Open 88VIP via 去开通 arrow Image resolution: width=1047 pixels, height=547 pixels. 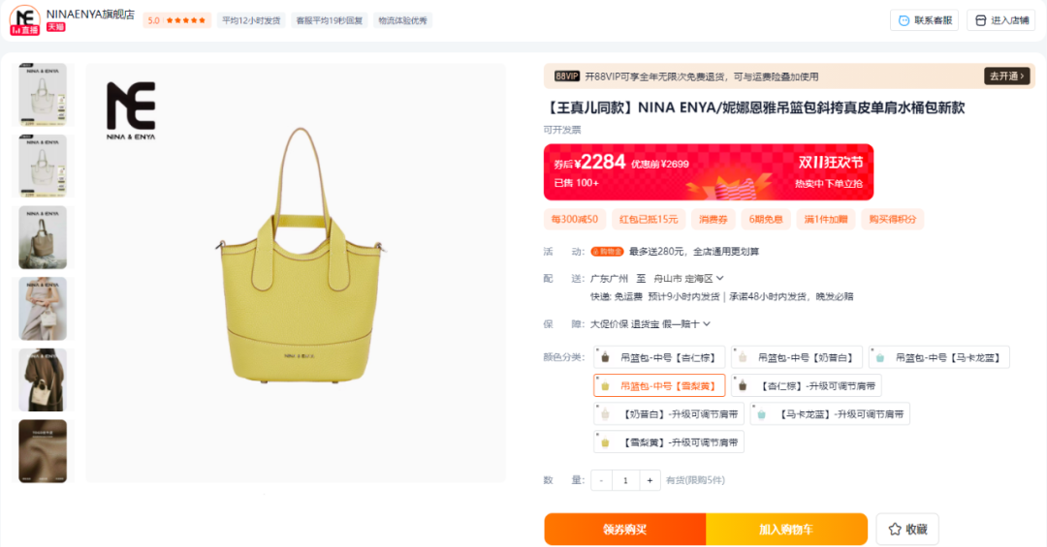click(1006, 76)
